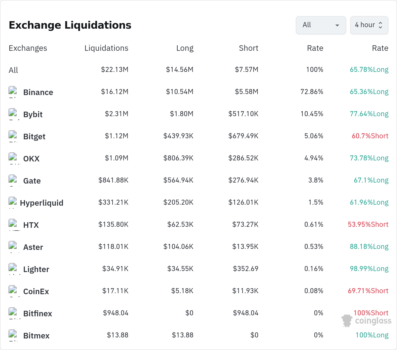
Task: Select the Exchanges column header
Action: click(28, 48)
